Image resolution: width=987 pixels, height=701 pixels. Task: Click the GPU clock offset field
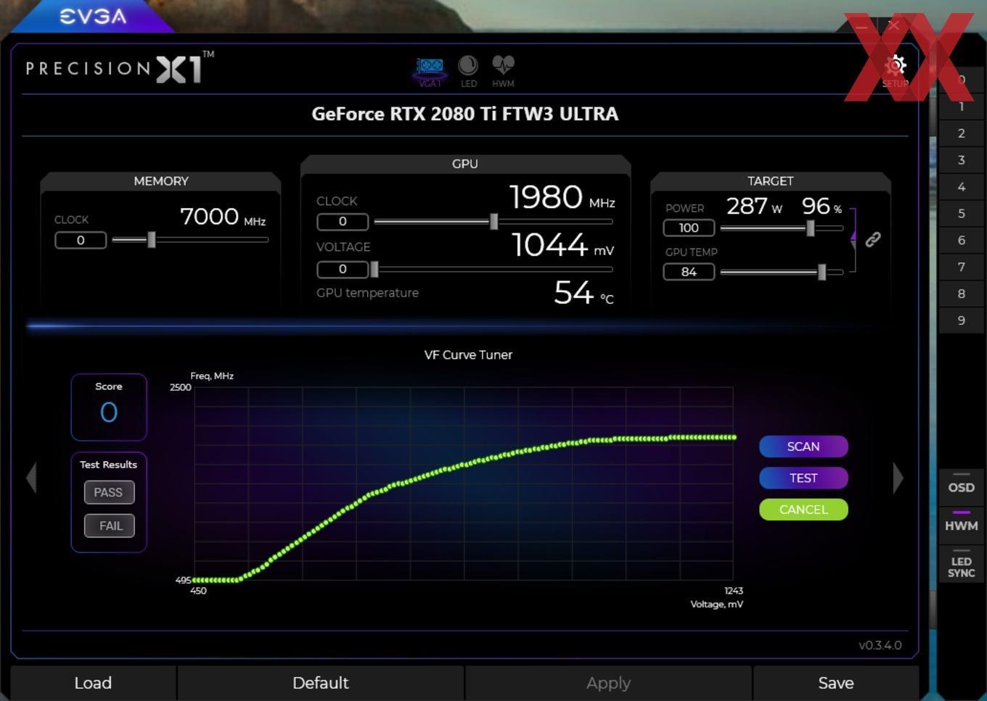point(343,221)
